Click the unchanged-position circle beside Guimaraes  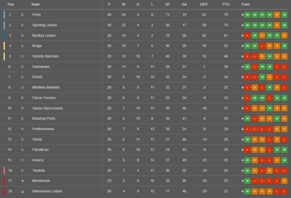22,67
